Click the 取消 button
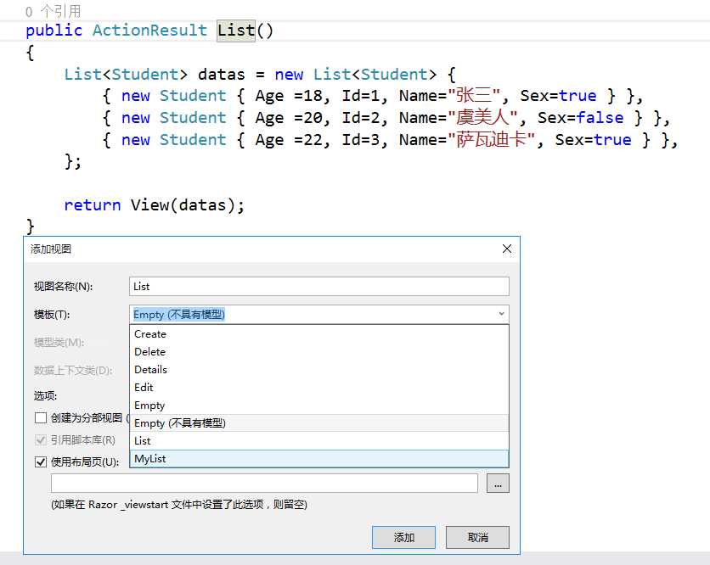The height and width of the screenshot is (565, 710). (x=477, y=537)
